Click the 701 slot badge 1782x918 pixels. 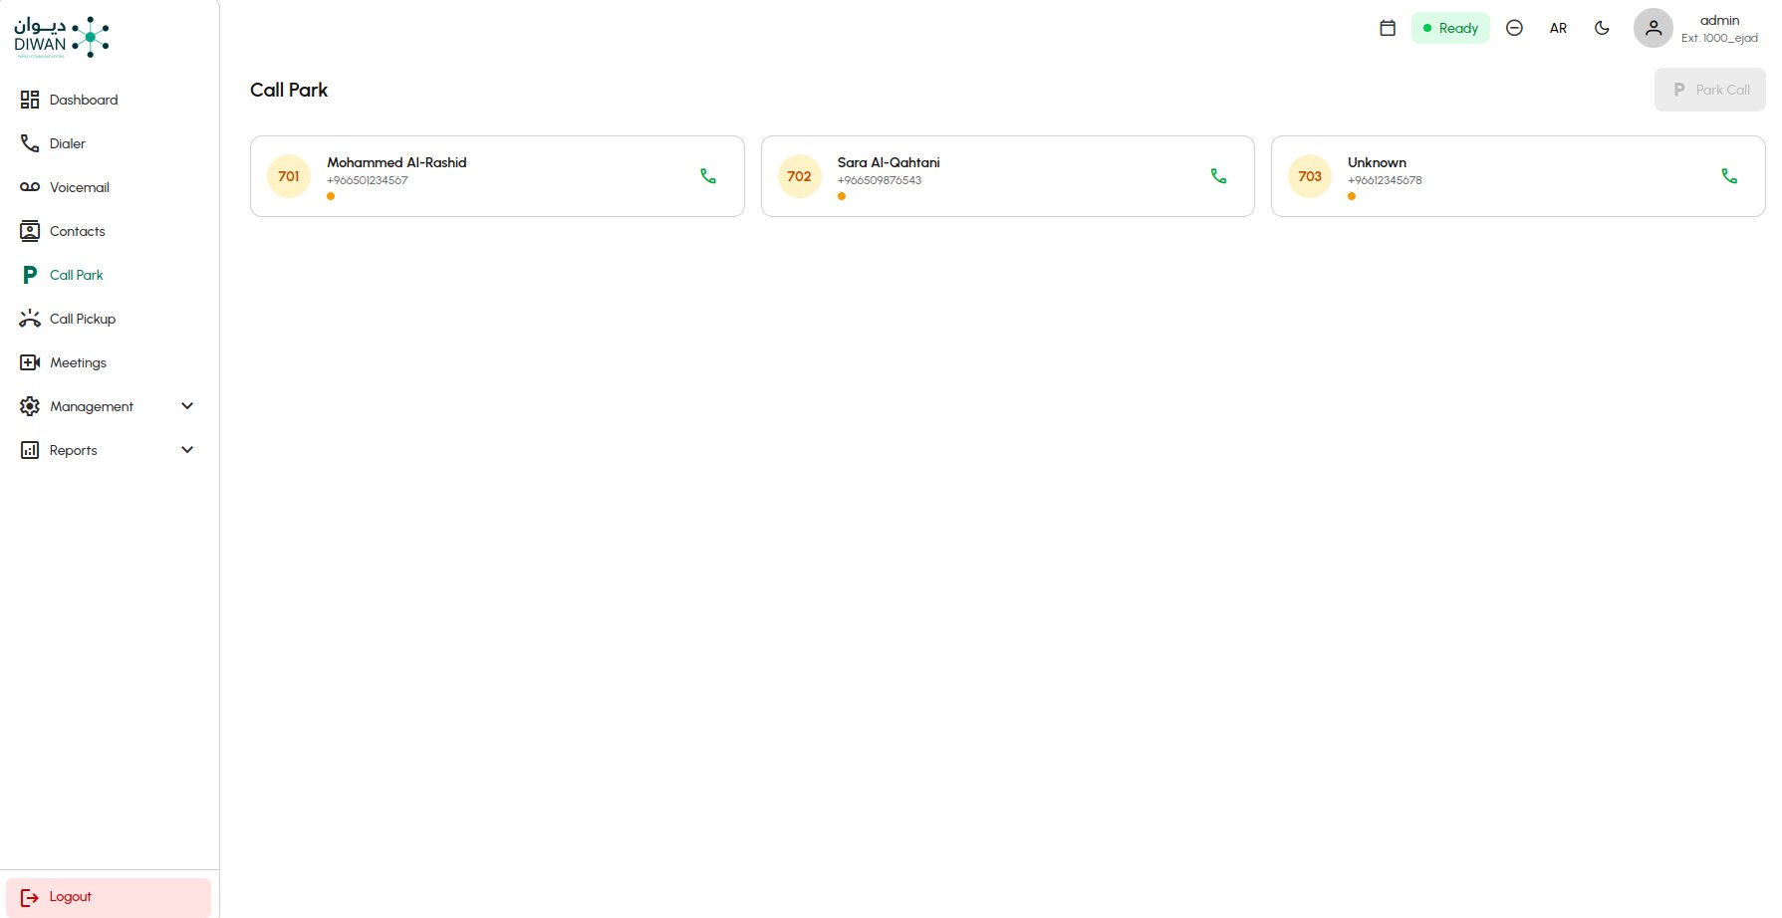pos(289,176)
